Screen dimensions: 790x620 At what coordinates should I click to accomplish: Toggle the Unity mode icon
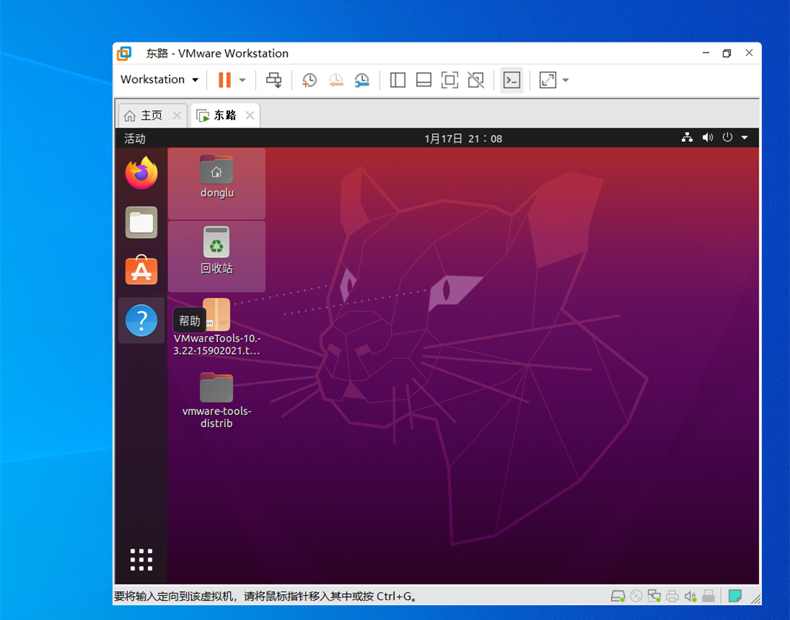coord(475,79)
